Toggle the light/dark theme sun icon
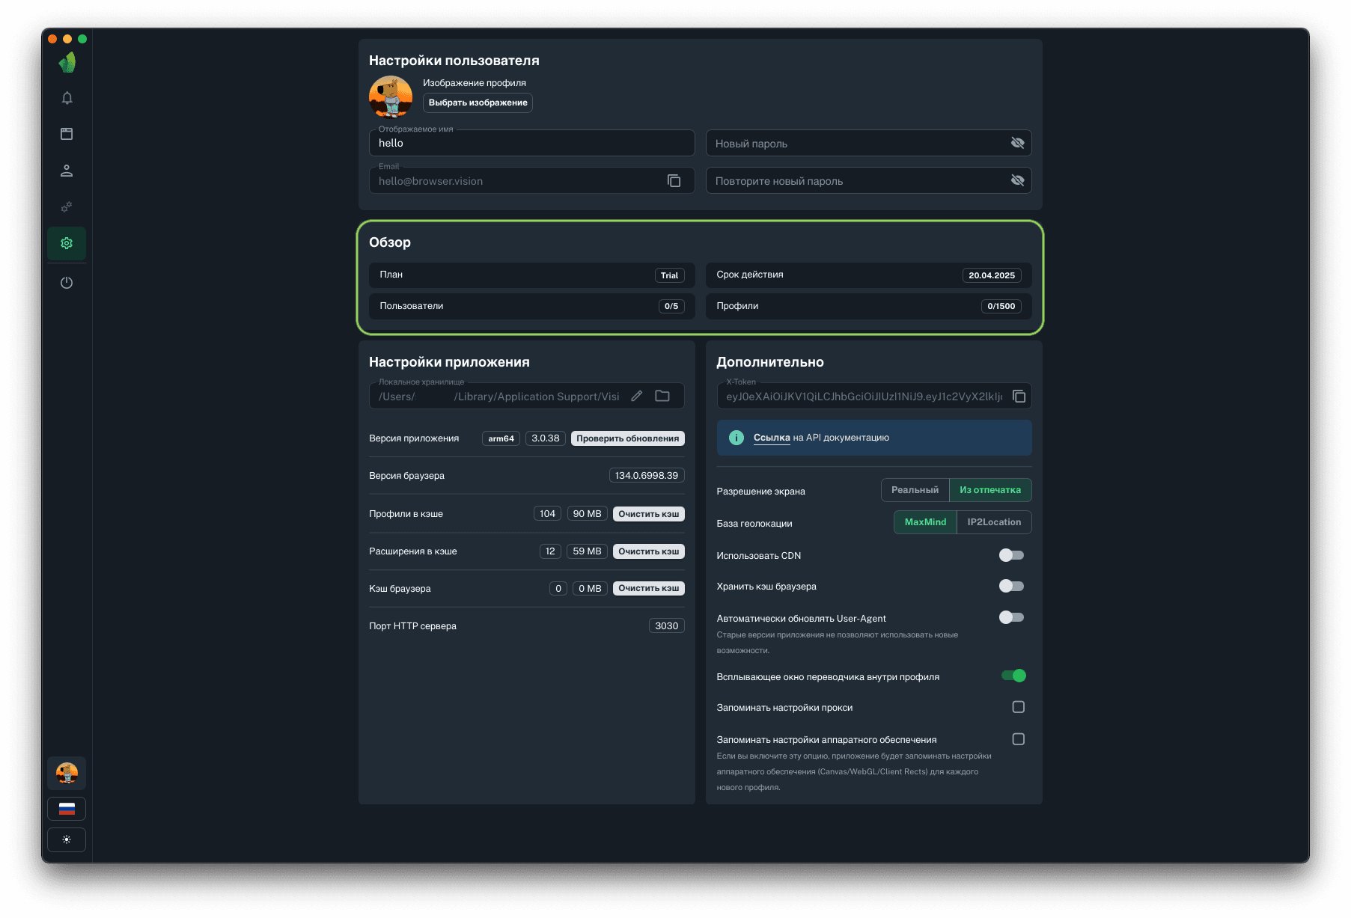Viewport: 1351px width, 918px height. tap(67, 839)
